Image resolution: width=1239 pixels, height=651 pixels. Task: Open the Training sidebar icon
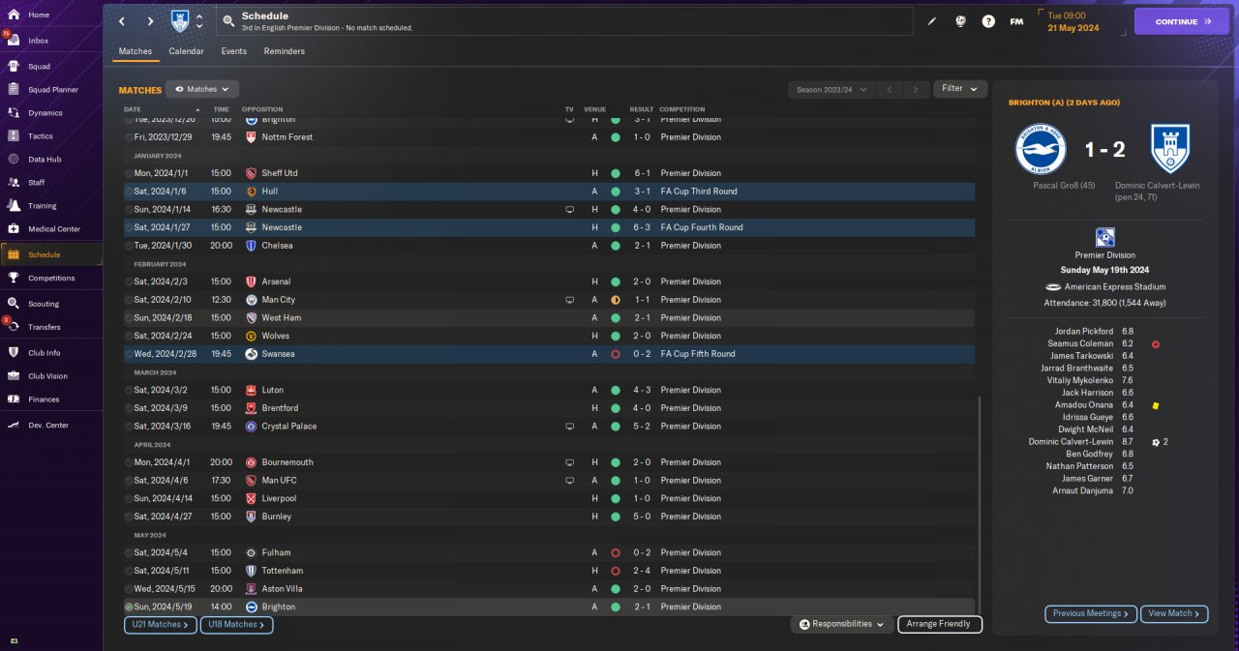pyautogui.click(x=14, y=206)
